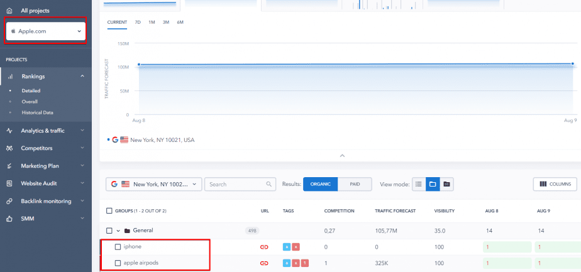Switch chart period to 3M
Image resolution: width=581 pixels, height=272 pixels.
coord(165,22)
